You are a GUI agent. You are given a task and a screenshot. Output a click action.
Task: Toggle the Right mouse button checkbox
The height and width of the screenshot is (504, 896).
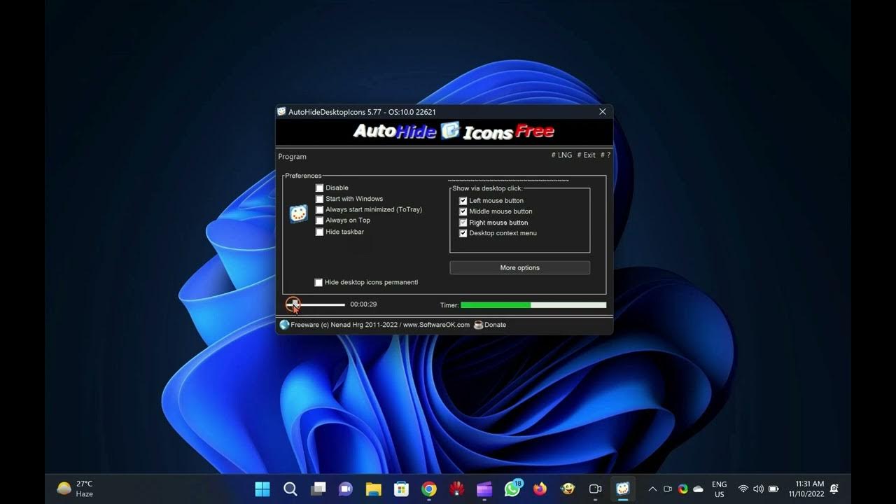463,223
